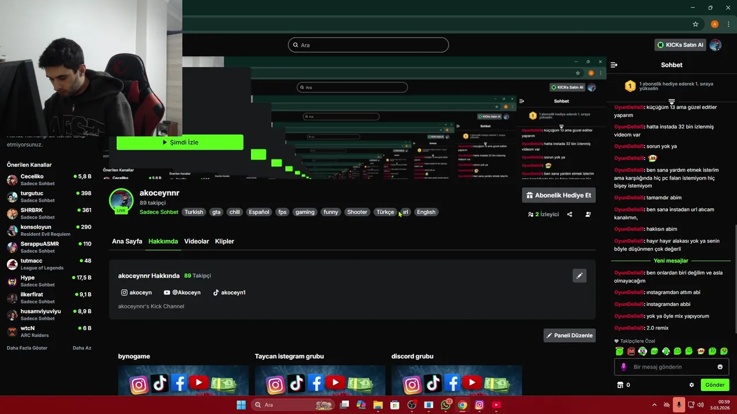The width and height of the screenshot is (737, 414).
Task: Open Microsoft Store from taskbar
Action: (x=395, y=405)
